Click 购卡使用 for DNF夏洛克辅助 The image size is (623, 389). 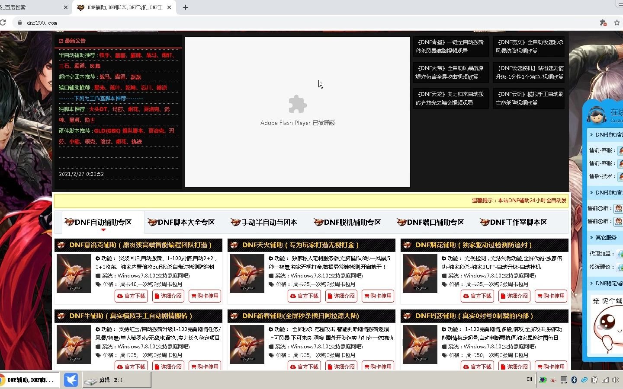point(205,296)
